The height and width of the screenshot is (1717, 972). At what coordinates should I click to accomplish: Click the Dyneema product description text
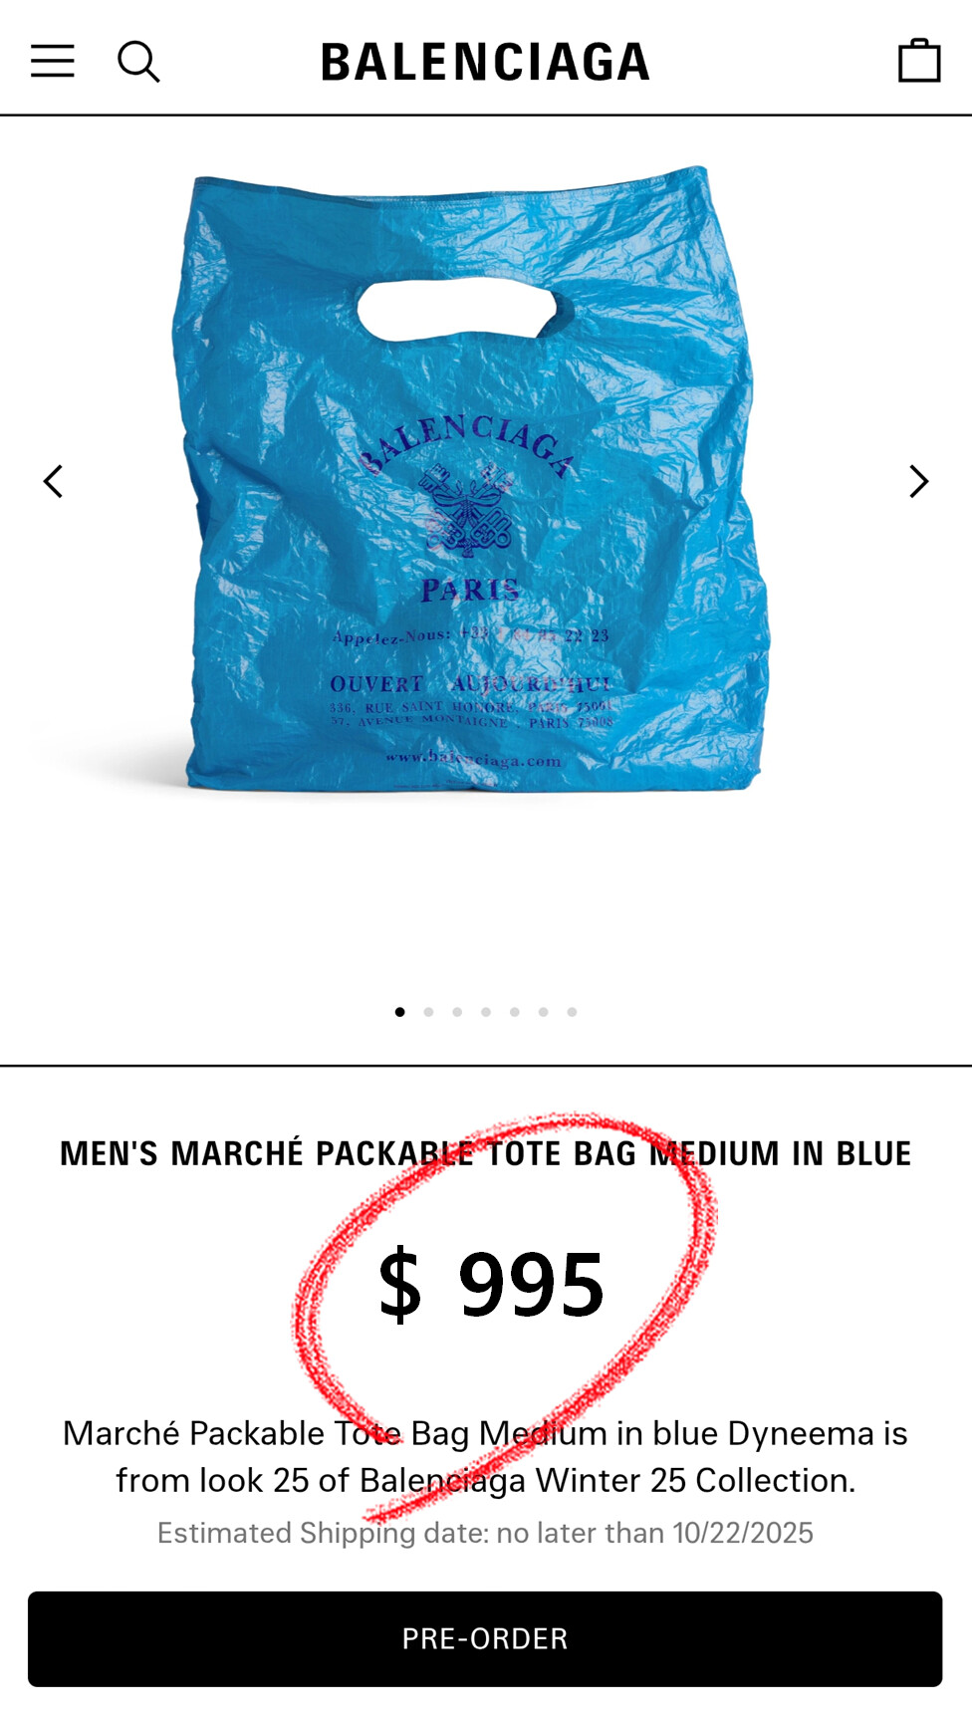[485, 1456]
